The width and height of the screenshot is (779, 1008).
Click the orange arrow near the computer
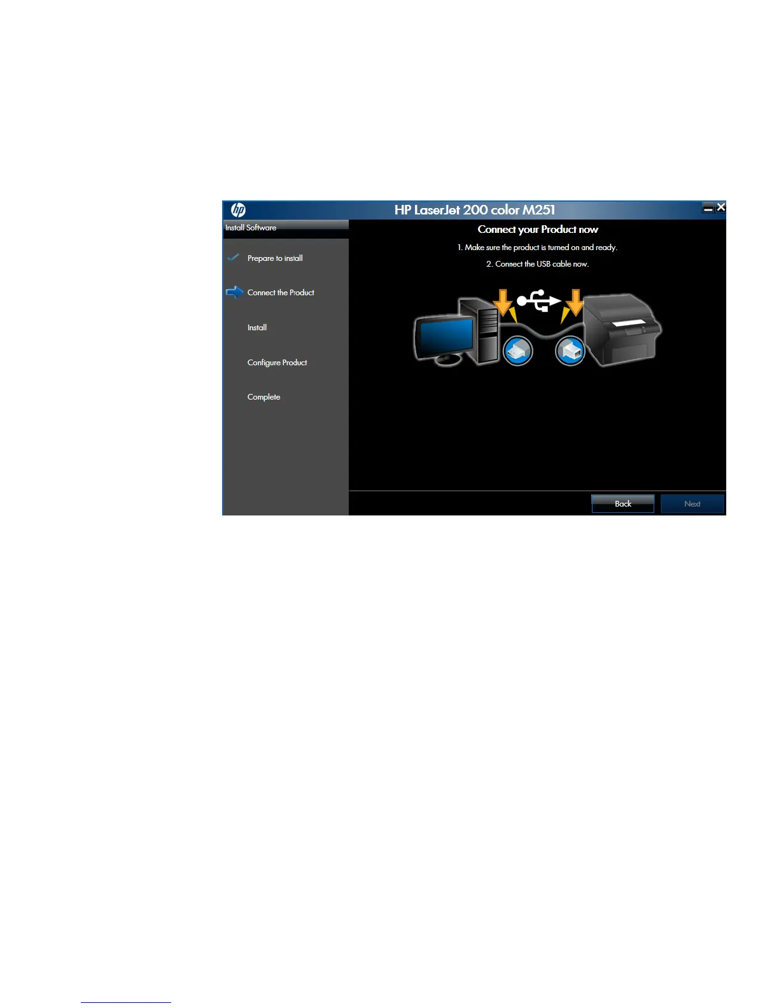point(504,304)
